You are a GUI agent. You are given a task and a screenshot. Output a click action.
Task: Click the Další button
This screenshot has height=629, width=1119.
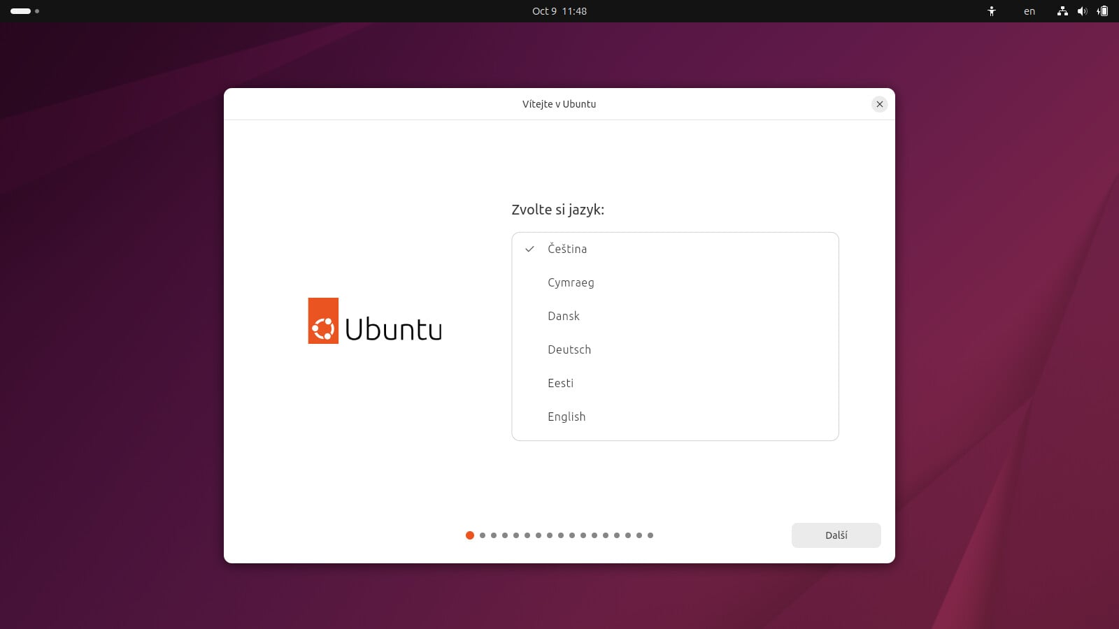coord(836,535)
